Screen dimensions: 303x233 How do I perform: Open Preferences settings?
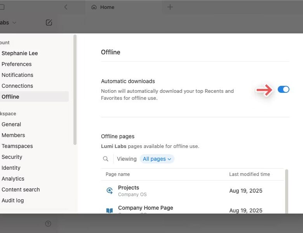[17, 64]
